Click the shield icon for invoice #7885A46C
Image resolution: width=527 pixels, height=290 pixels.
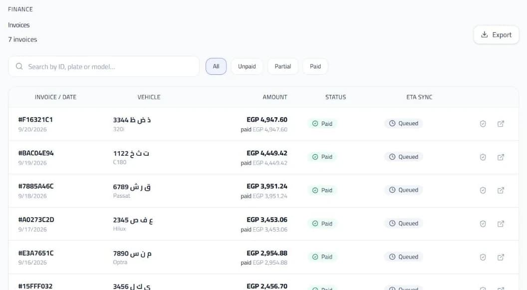[x=483, y=190]
